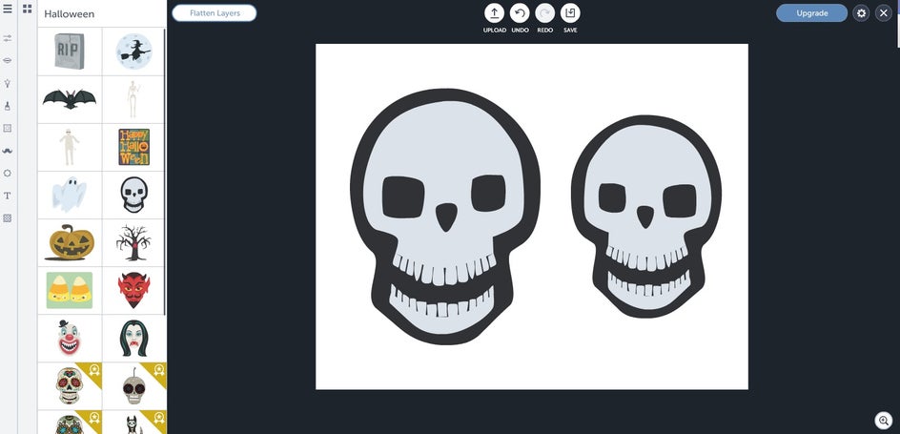Click the Upgrade button
Image resolution: width=900 pixels, height=434 pixels.
tap(811, 13)
